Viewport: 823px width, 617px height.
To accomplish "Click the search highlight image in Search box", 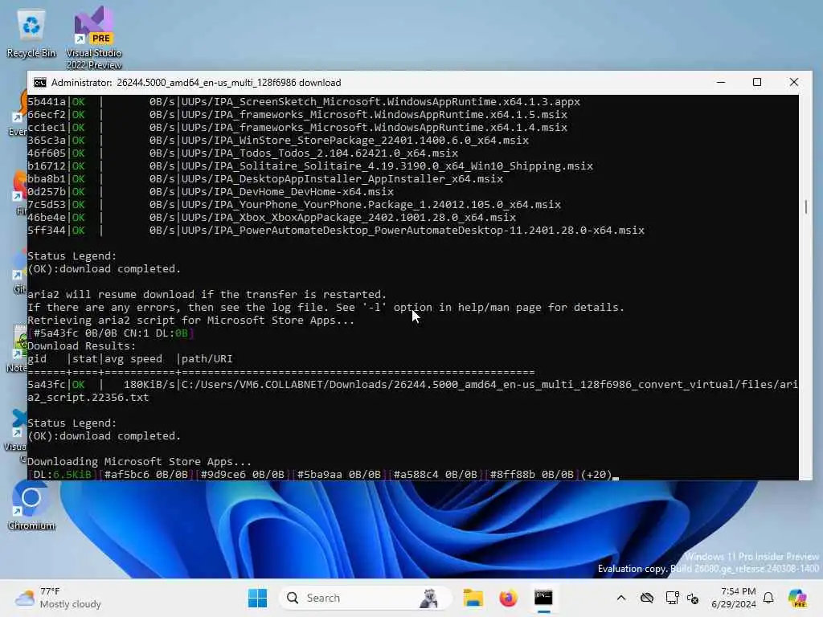I will pyautogui.click(x=429, y=598).
